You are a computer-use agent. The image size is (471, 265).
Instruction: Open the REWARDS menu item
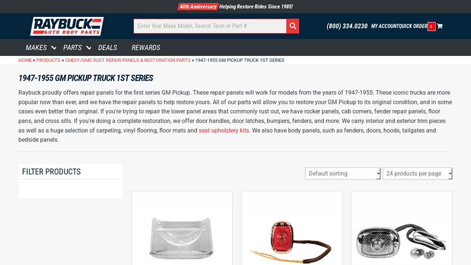click(145, 48)
